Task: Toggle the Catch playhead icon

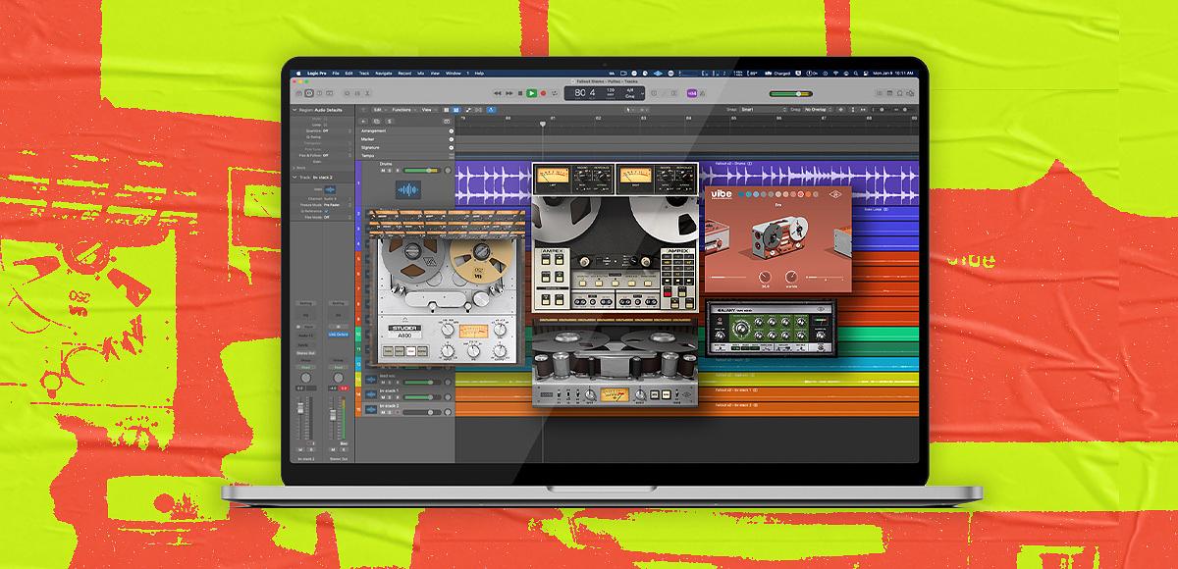Action: [x=491, y=110]
